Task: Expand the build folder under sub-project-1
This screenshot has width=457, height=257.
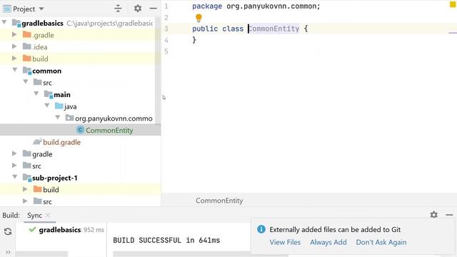Action: coord(25,189)
